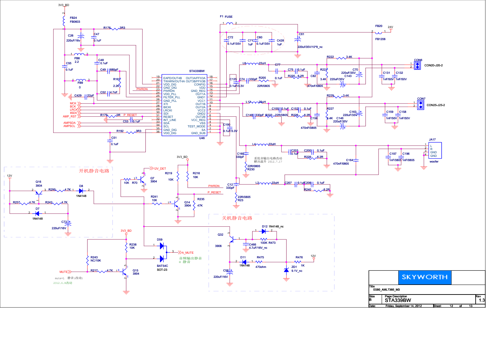
Task: Click the MCK input port label
Action: (73, 103)
